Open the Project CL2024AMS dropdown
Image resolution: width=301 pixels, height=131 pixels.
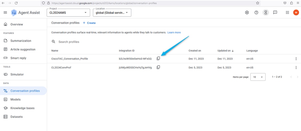[x=68, y=13]
